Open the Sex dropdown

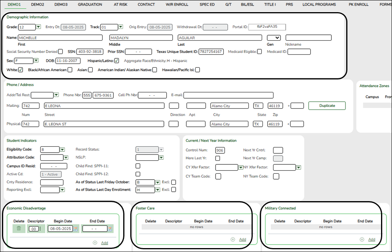pos(36,61)
